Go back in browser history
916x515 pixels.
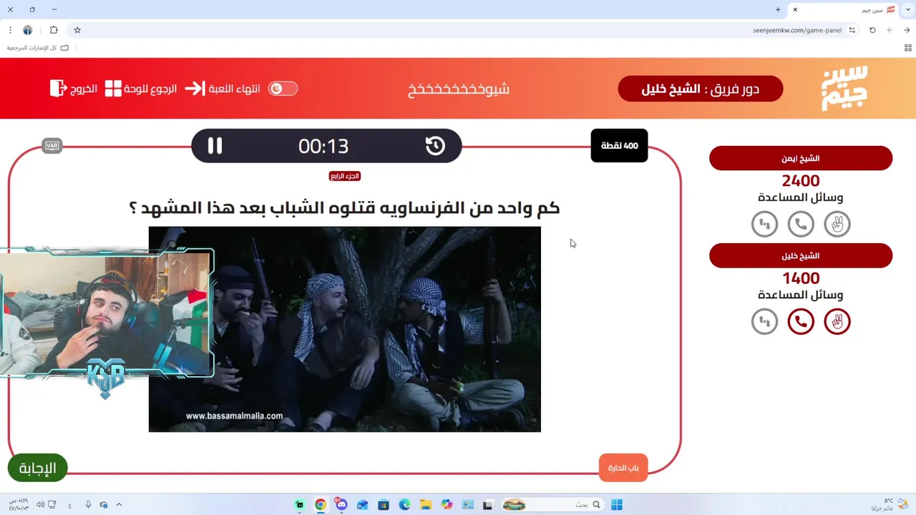pyautogui.click(x=907, y=30)
